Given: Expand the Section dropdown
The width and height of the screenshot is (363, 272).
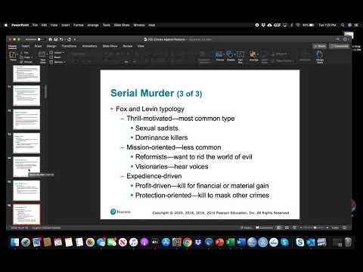Looking at the screenshot, I should click(57, 62).
